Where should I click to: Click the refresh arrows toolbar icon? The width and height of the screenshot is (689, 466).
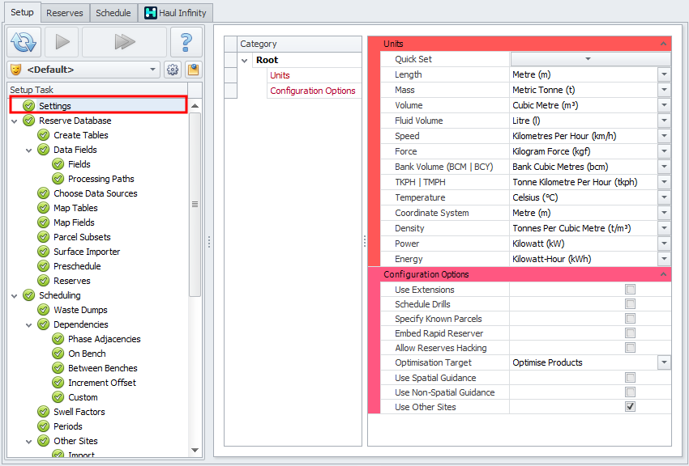tap(24, 42)
